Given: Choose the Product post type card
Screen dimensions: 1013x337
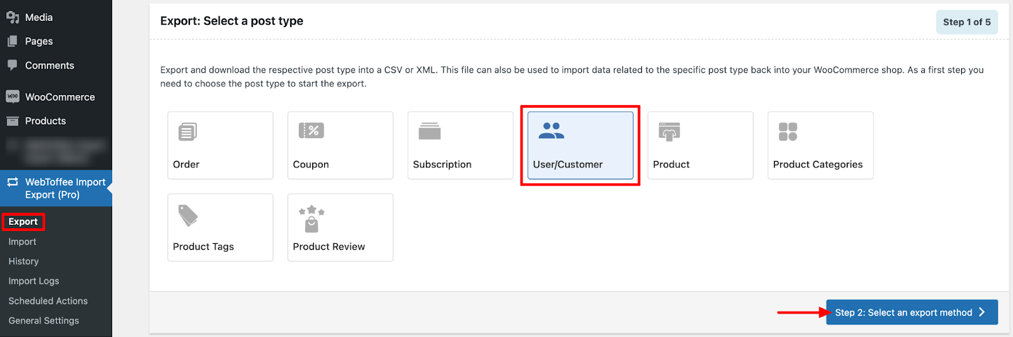Looking at the screenshot, I should tap(700, 146).
